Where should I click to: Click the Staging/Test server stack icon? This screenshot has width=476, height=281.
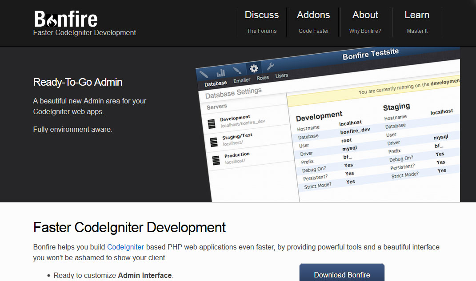(x=214, y=142)
